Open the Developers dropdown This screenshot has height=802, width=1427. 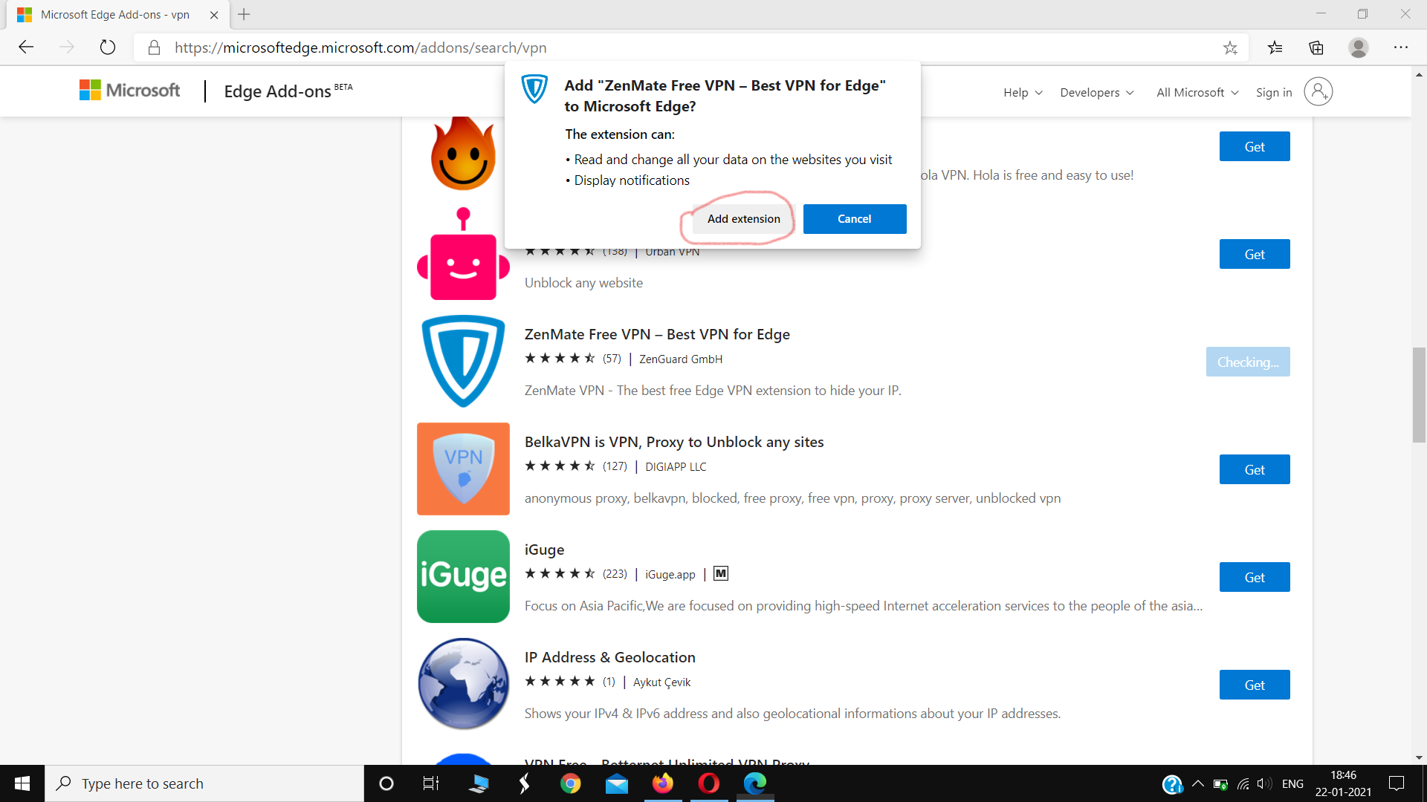1096,92
